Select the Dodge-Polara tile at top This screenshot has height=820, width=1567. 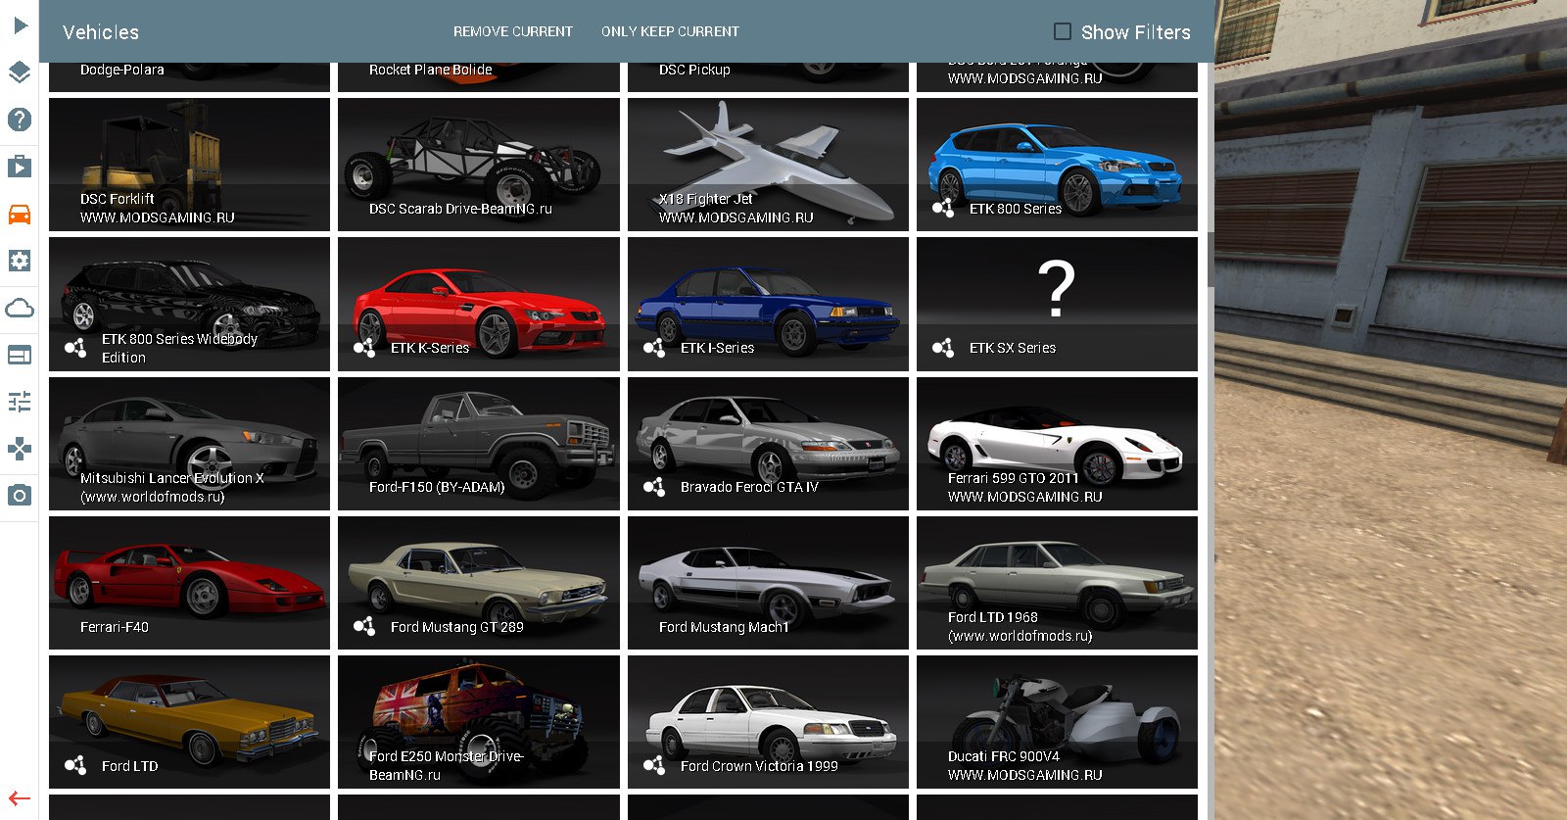(x=189, y=77)
